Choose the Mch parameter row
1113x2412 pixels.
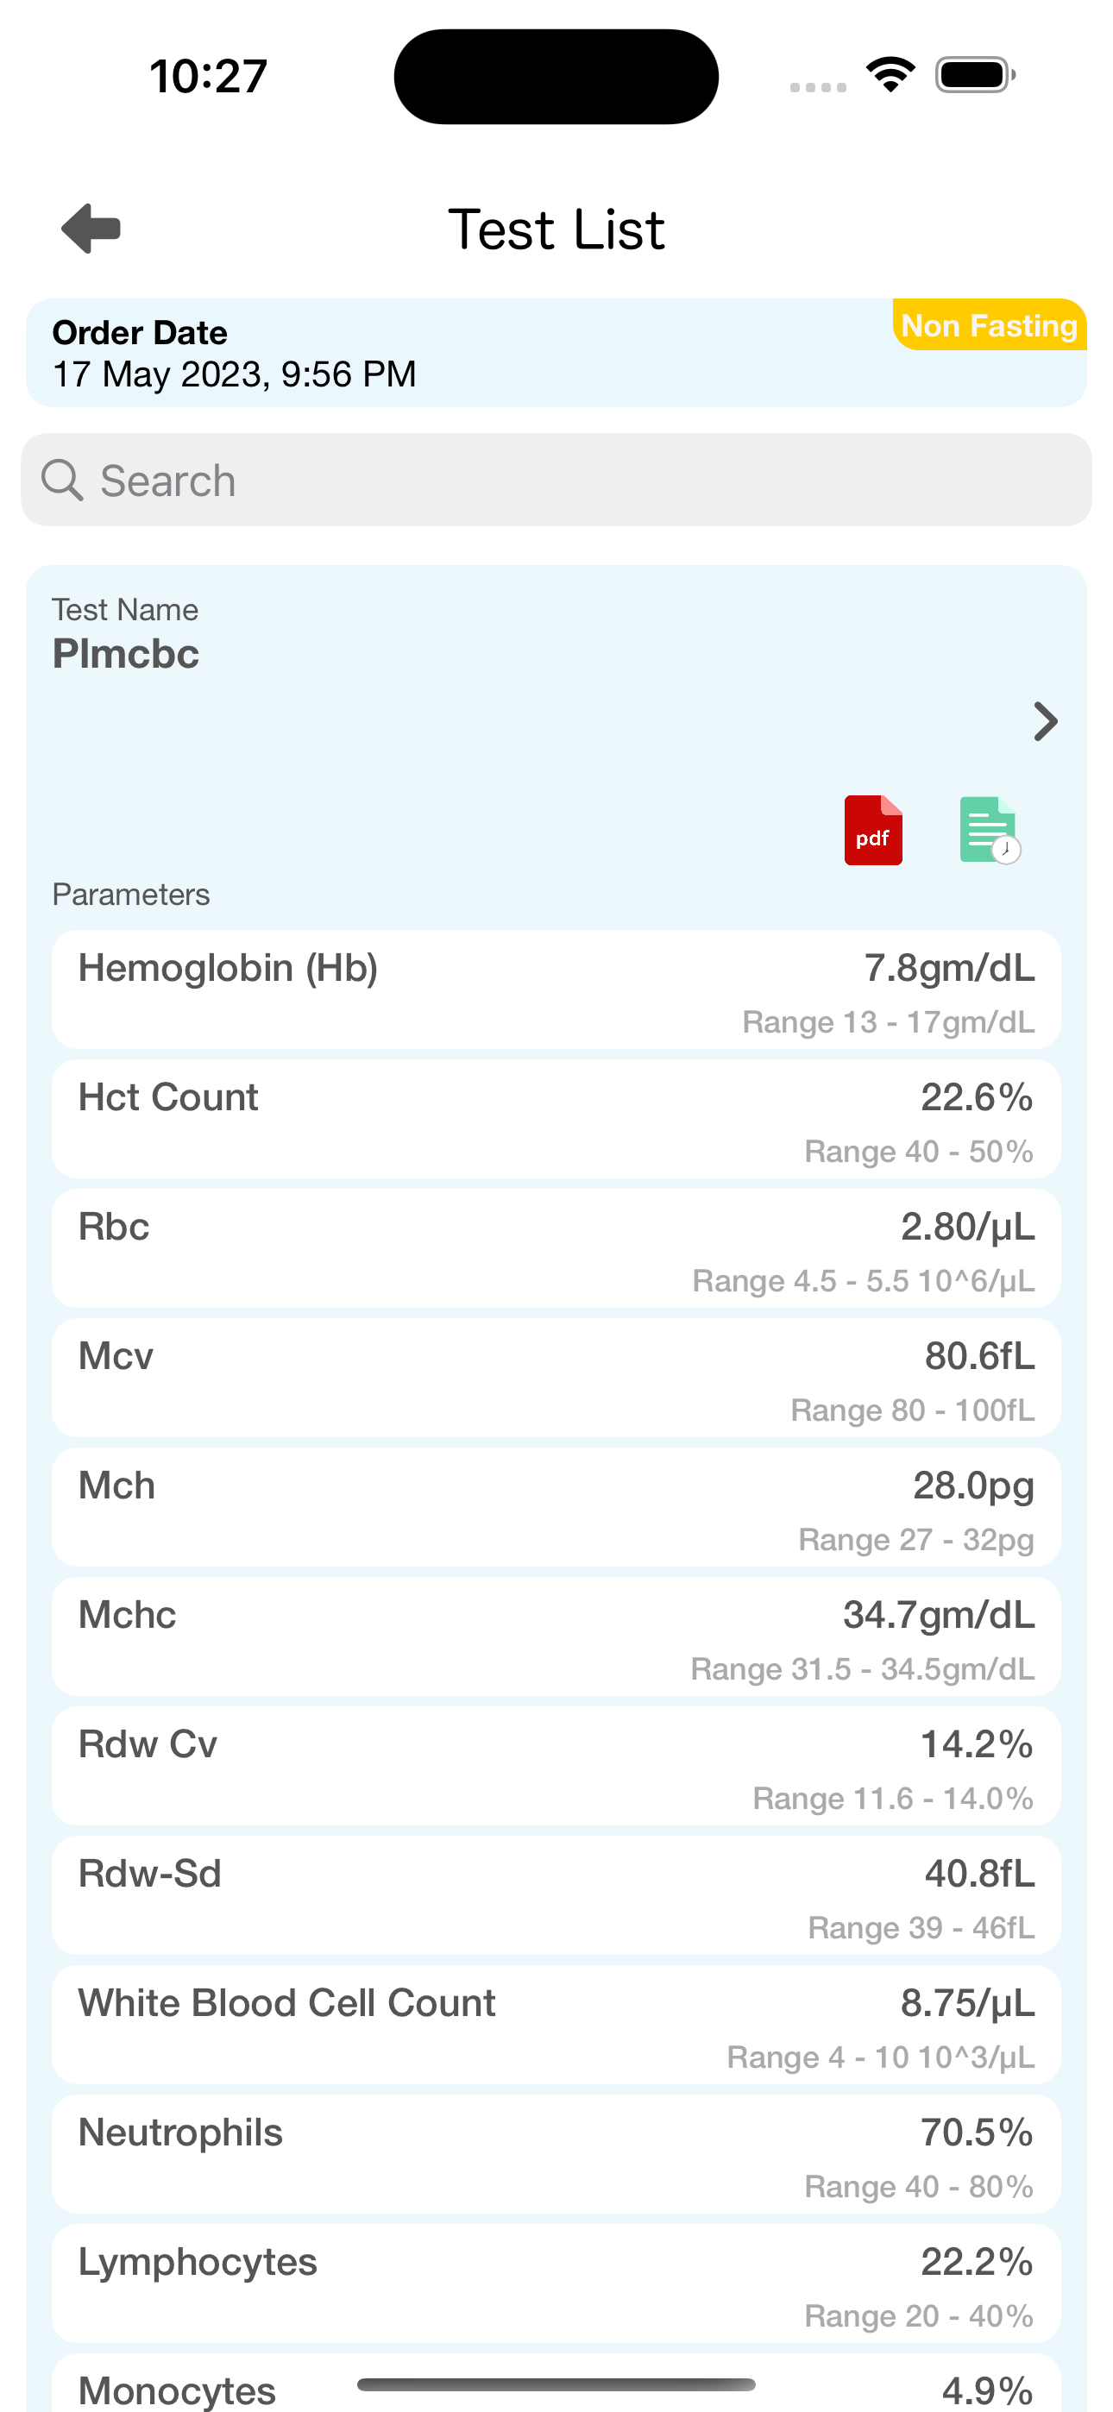[x=556, y=1506]
